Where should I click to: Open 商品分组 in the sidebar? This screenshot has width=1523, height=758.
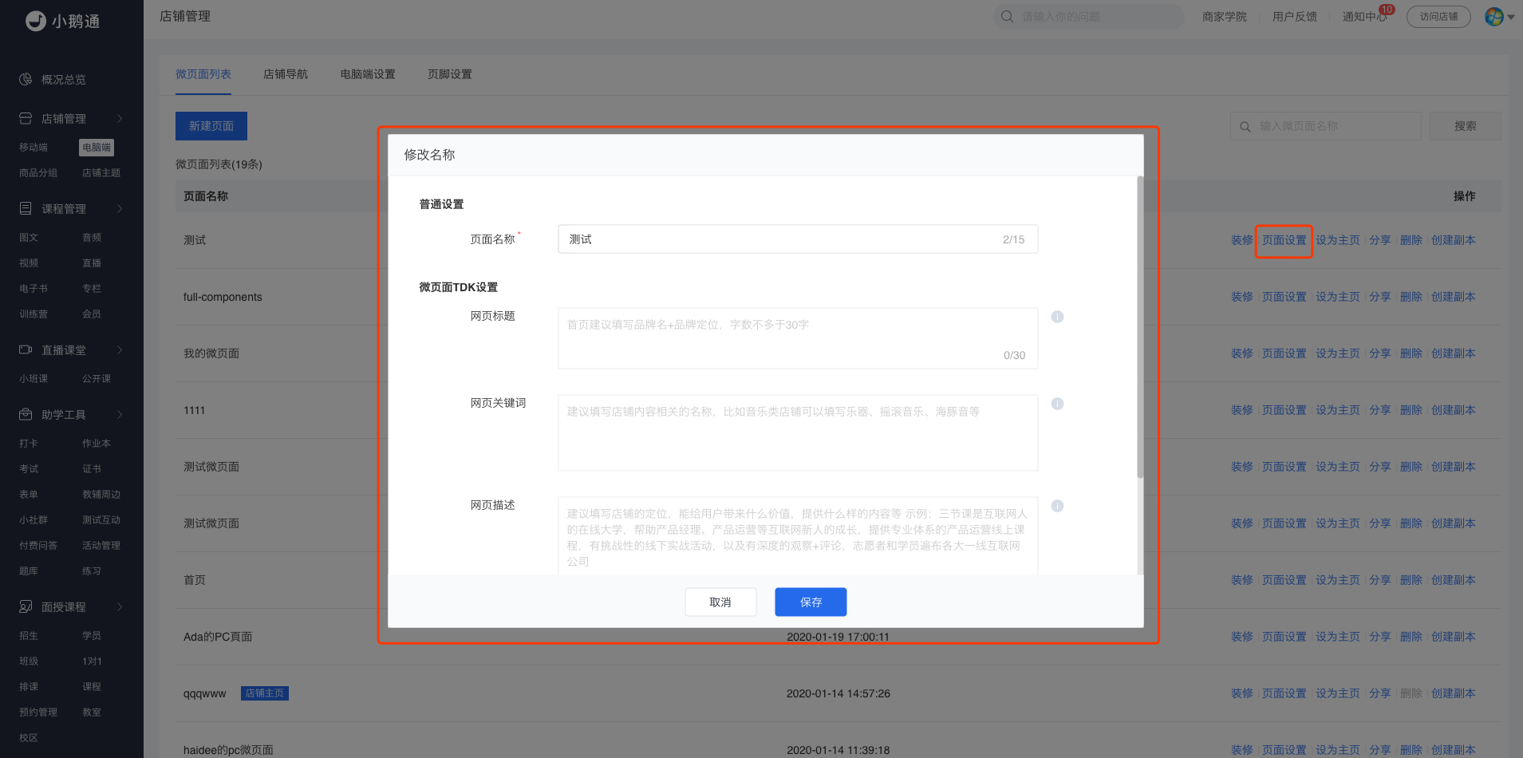pos(38,173)
